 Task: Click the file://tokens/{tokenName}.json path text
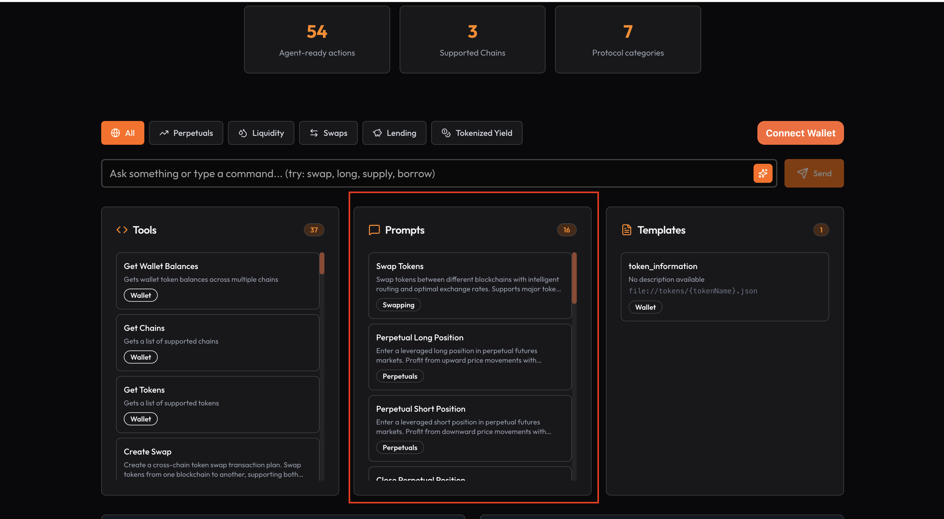coord(693,291)
